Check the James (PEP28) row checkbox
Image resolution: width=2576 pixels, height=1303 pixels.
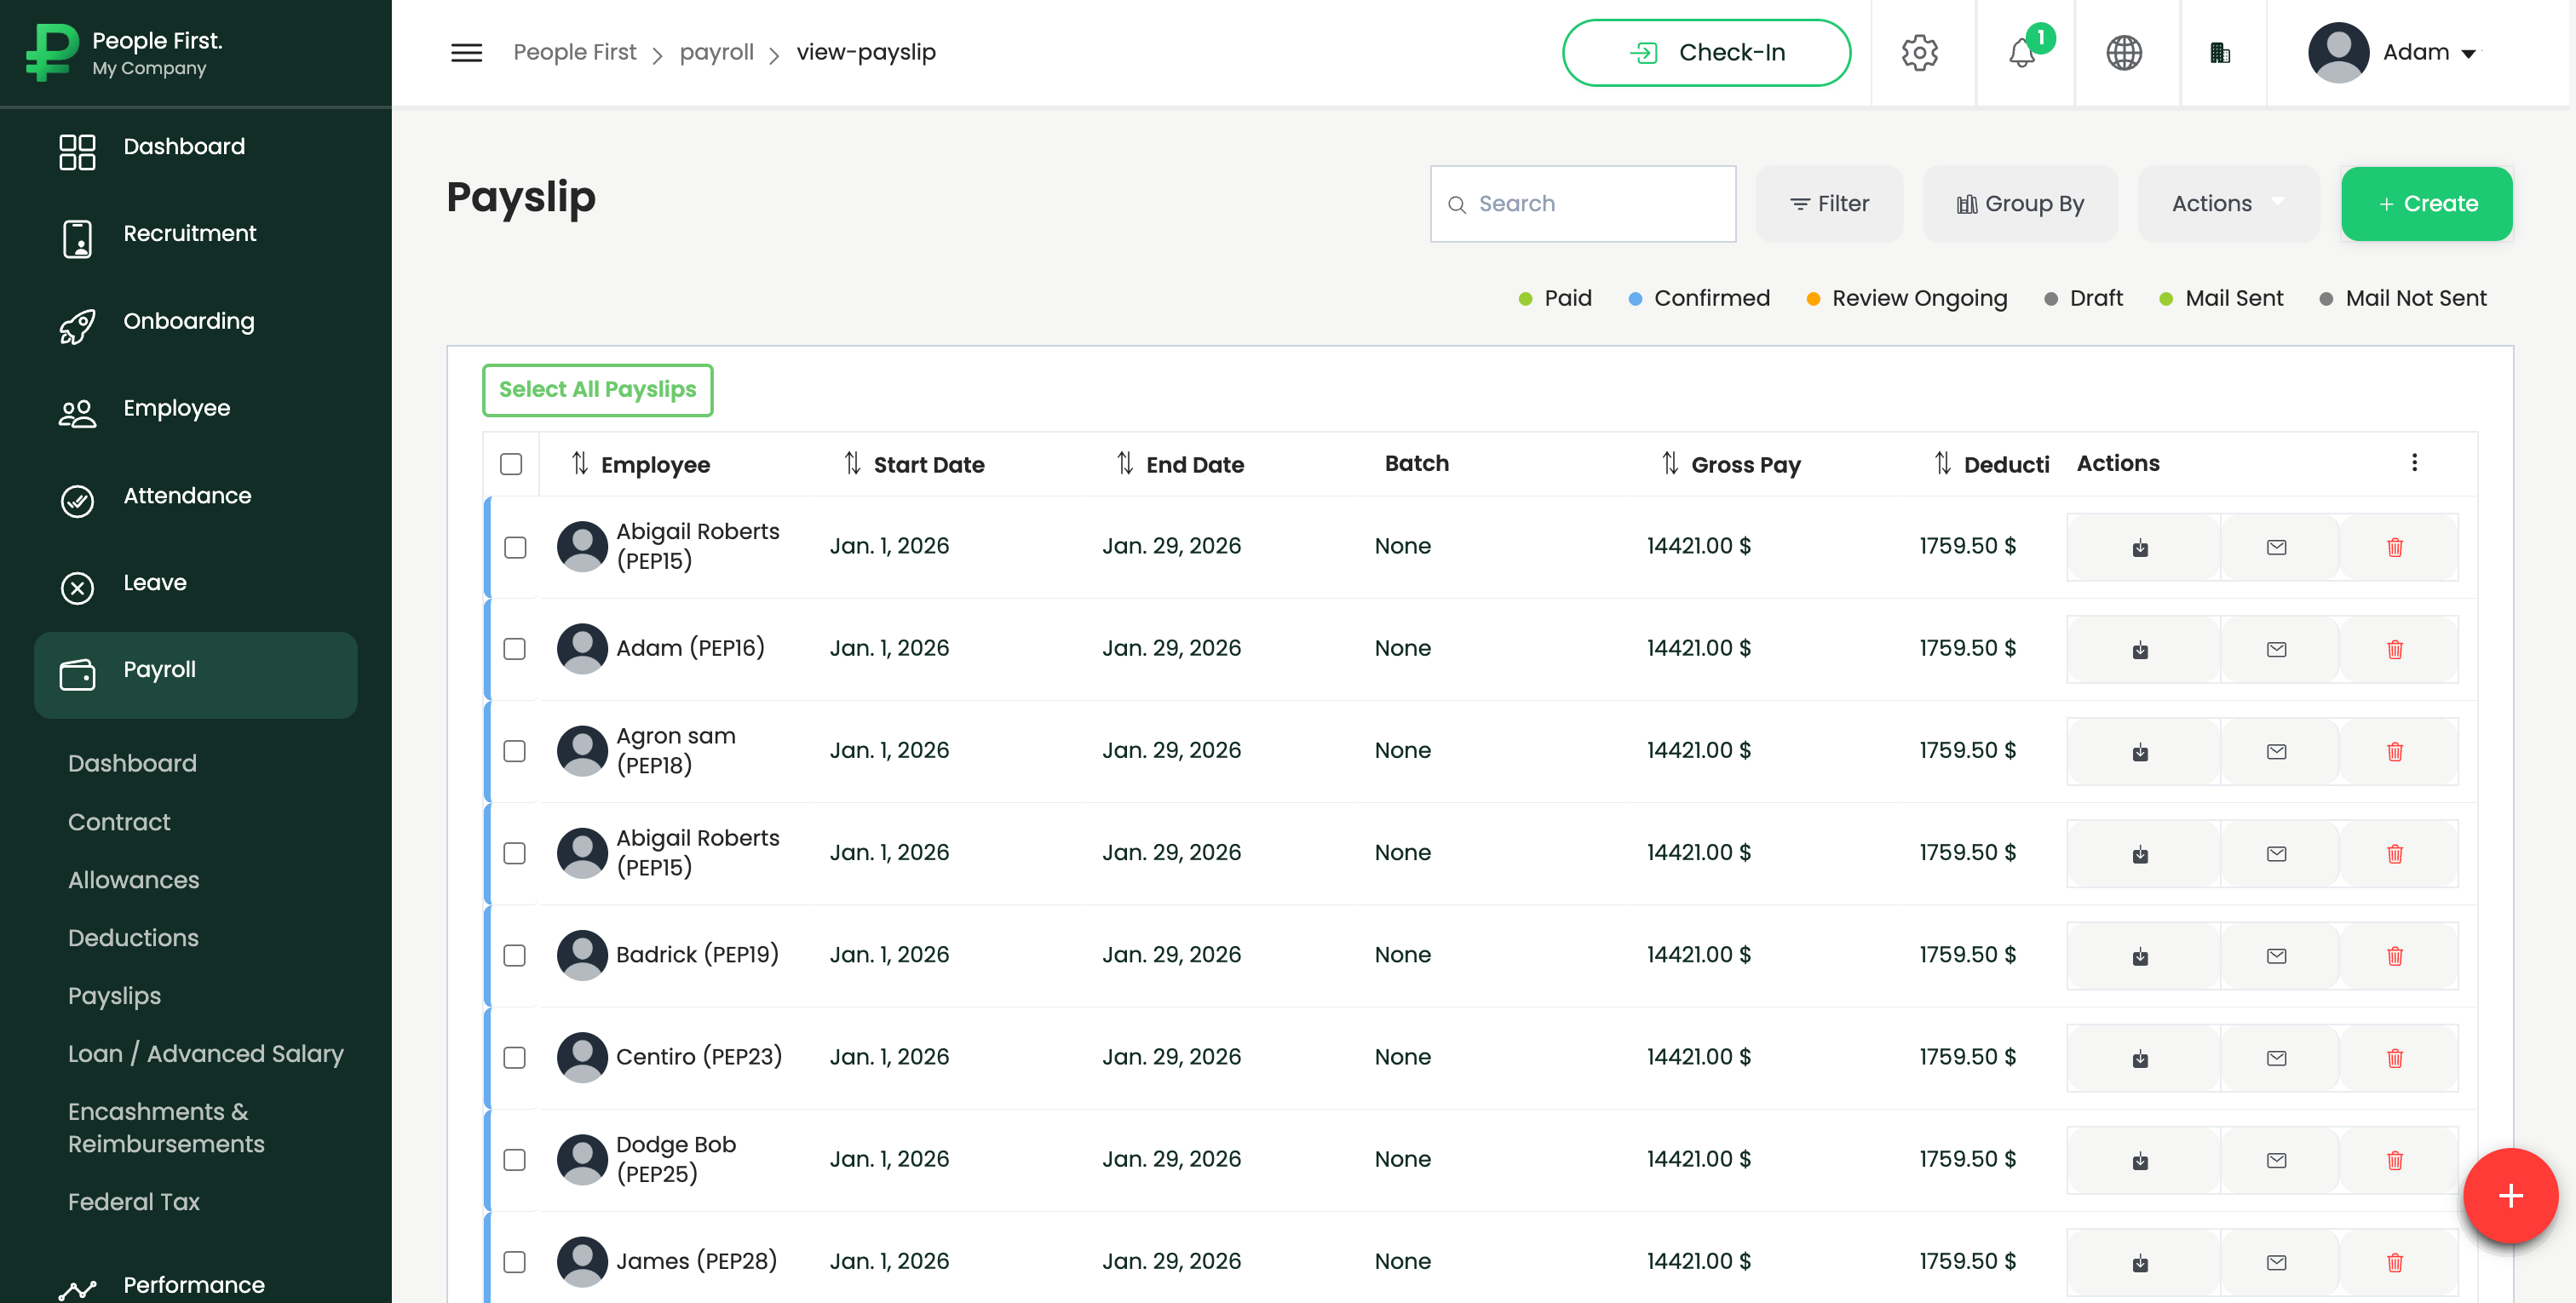point(515,1261)
